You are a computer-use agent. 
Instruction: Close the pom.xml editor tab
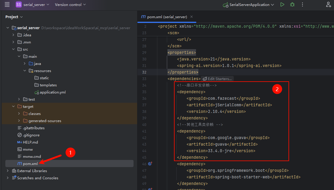[x=192, y=17]
